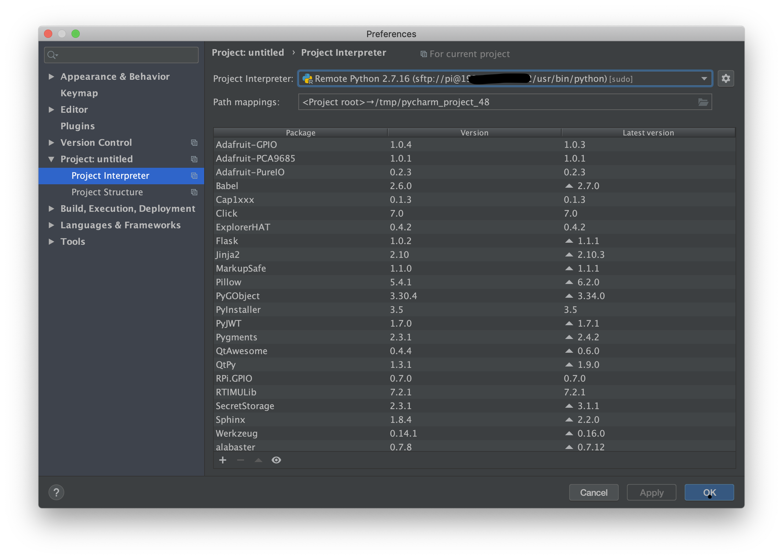Expand the Version Control section
This screenshot has height=559, width=783.
coord(51,143)
